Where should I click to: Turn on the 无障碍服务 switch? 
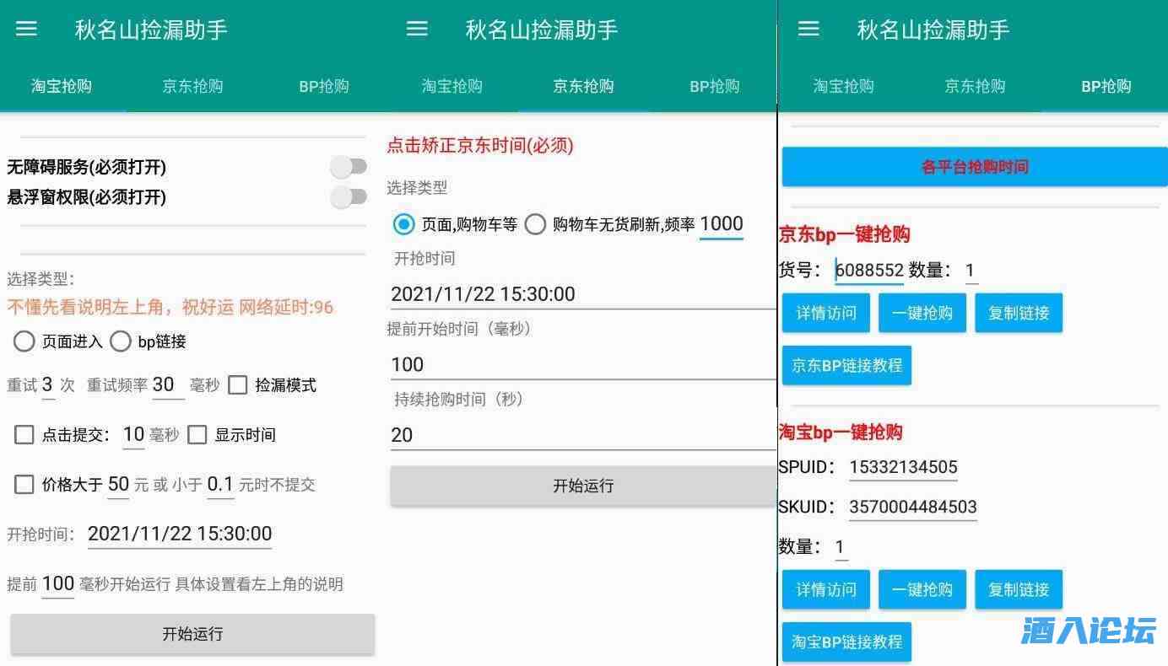pyautogui.click(x=349, y=167)
